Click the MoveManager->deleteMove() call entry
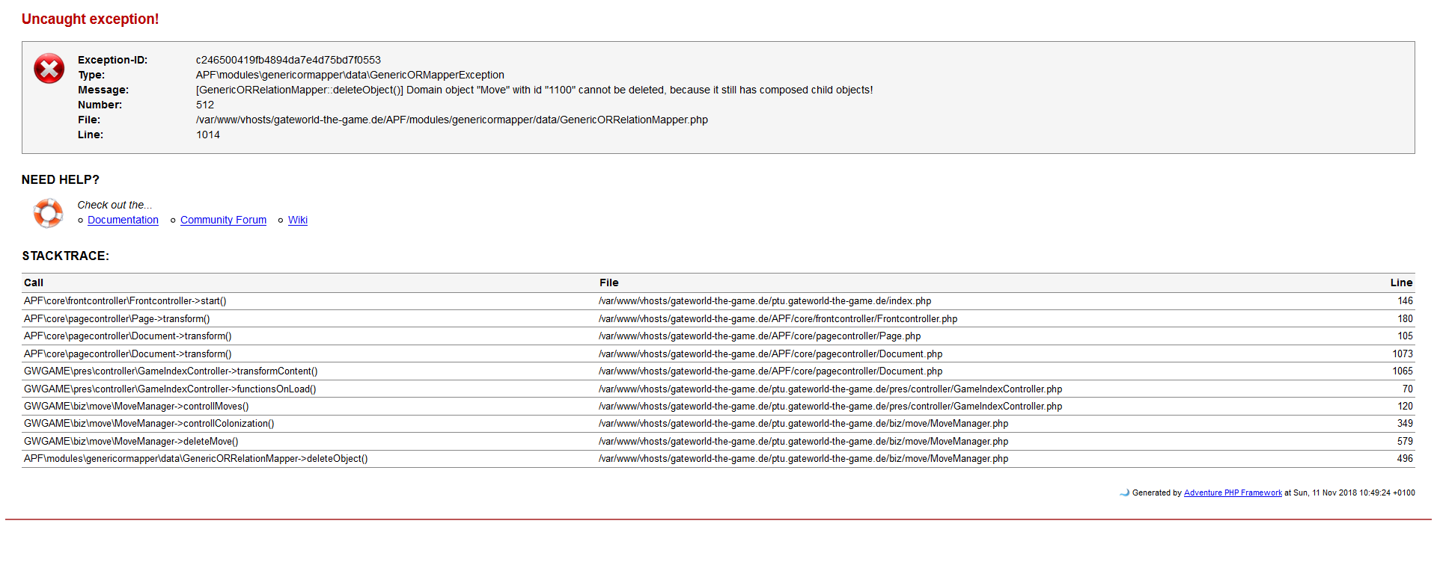Image resolution: width=1437 pixels, height=565 pixels. pyautogui.click(x=131, y=442)
